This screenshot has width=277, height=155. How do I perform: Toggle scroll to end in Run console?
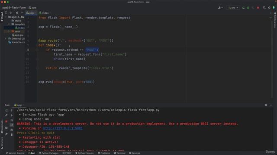pyautogui.click(x=12, y=125)
